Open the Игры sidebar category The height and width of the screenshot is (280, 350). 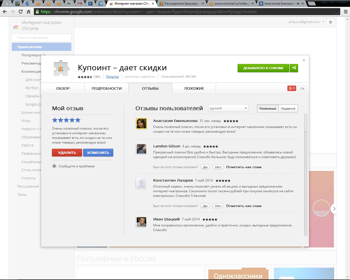(x=26, y=121)
